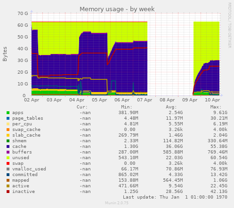Screen dimensions: 234x208
Task: Click the '02 Apr' x-axis date label
Action: pos(32,100)
